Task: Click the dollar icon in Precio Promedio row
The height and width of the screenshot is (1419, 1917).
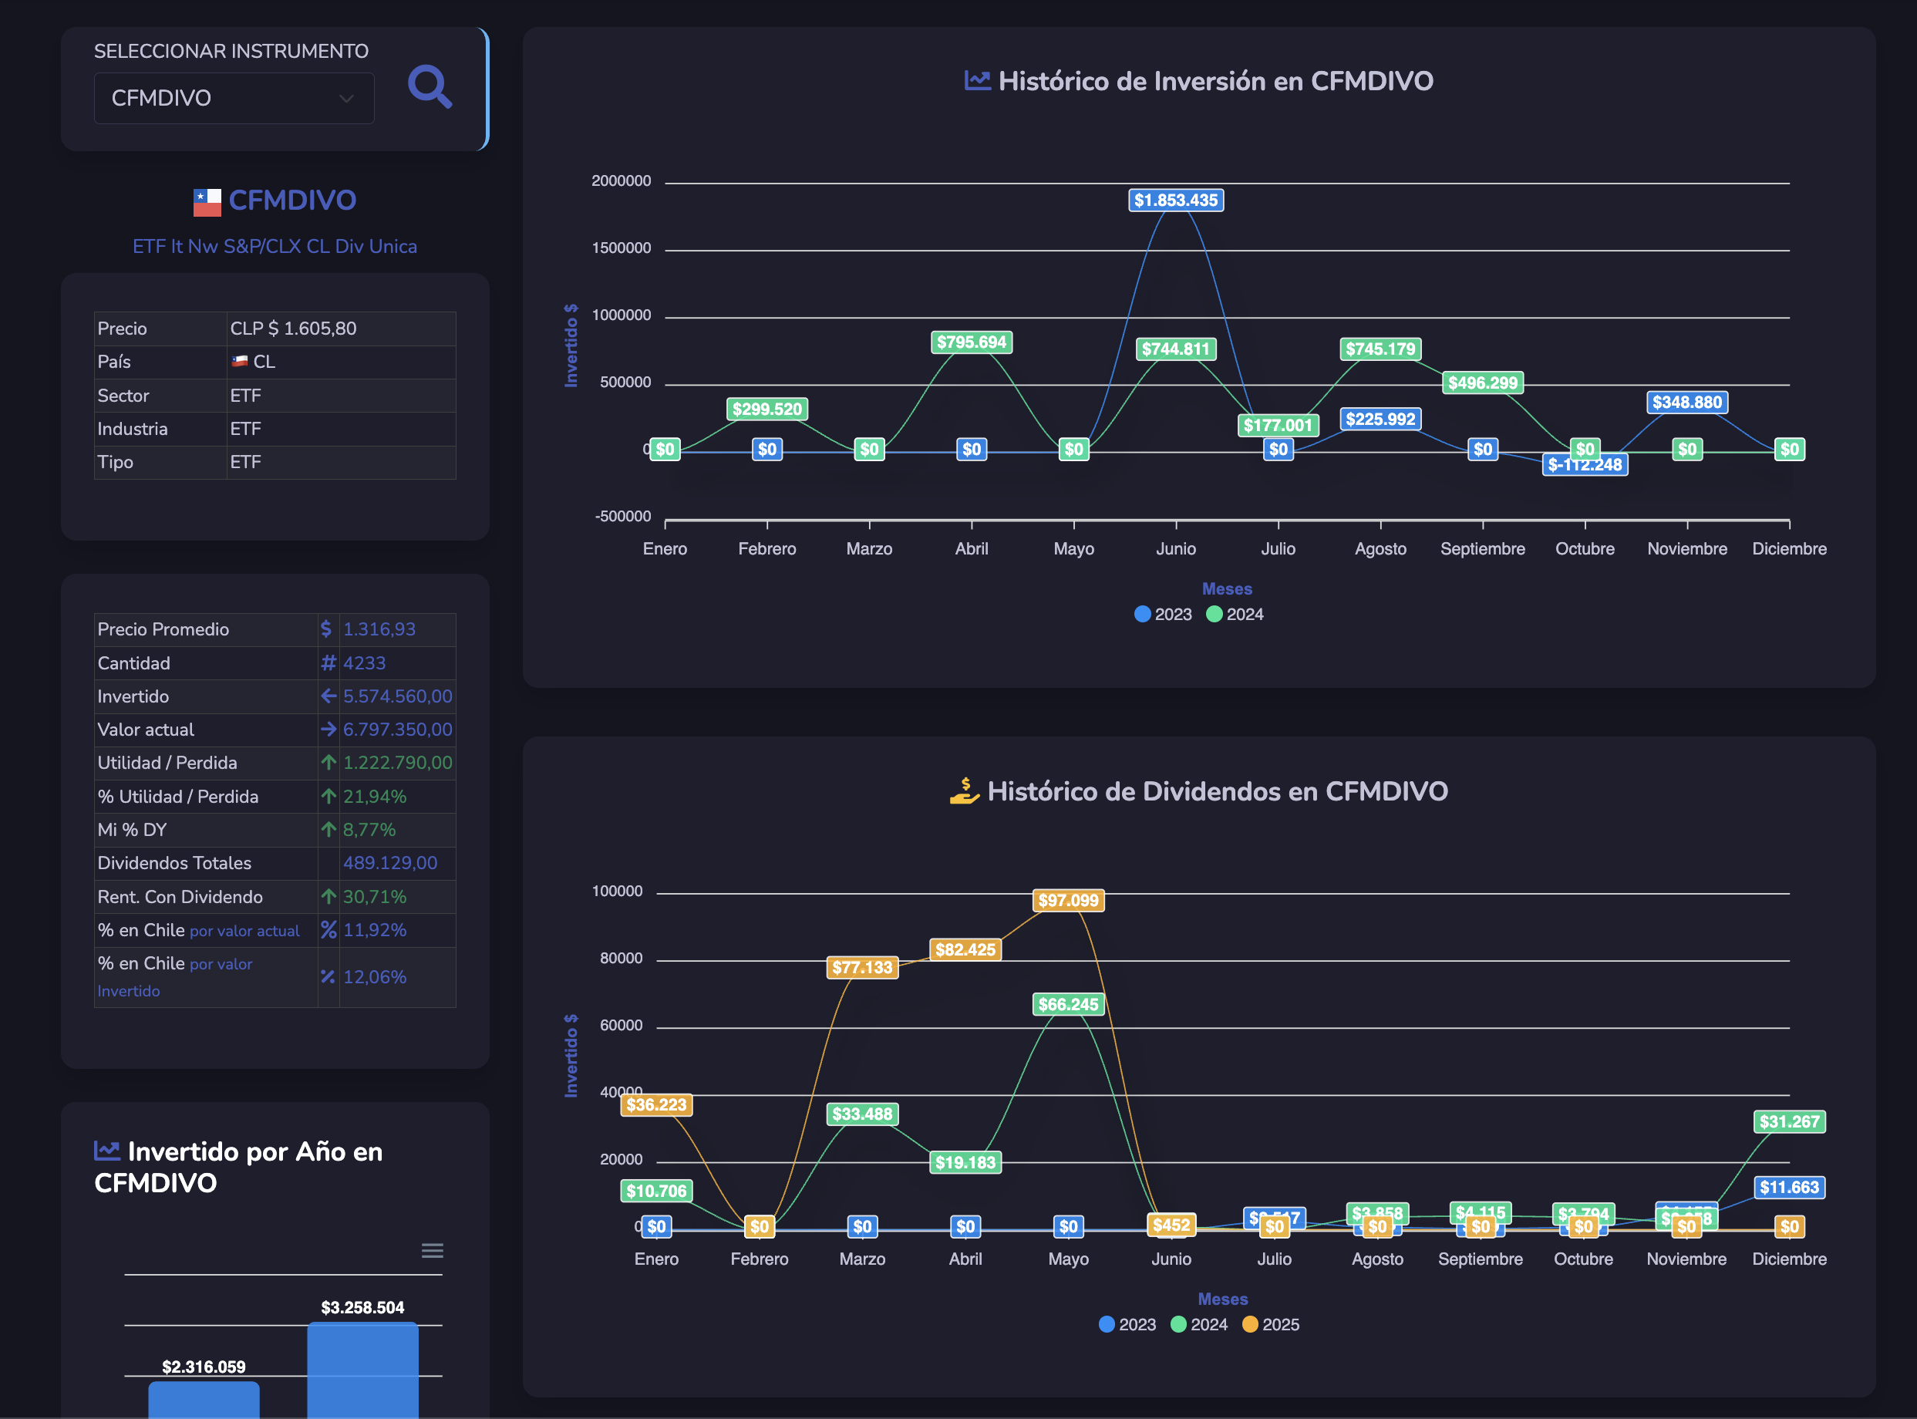Action: point(326,629)
